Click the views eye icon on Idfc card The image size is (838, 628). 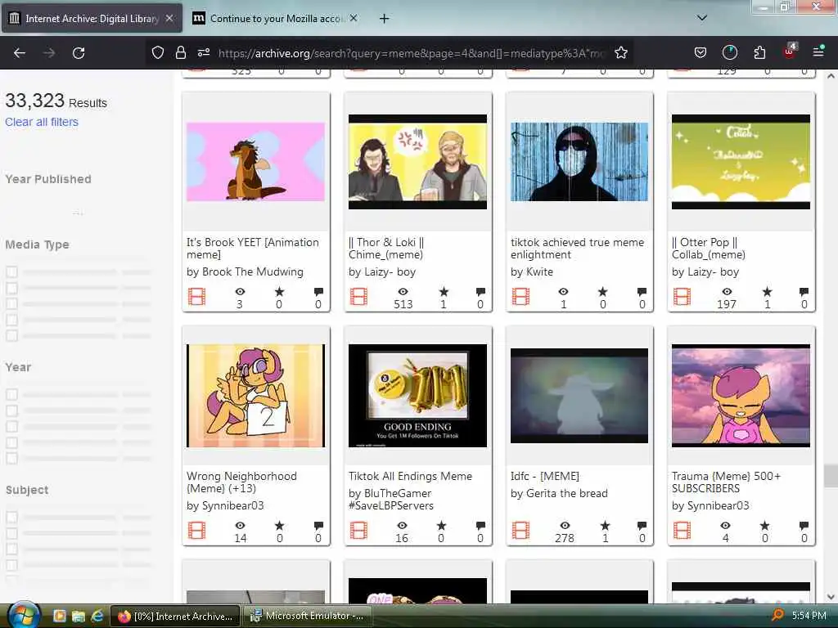point(565,526)
